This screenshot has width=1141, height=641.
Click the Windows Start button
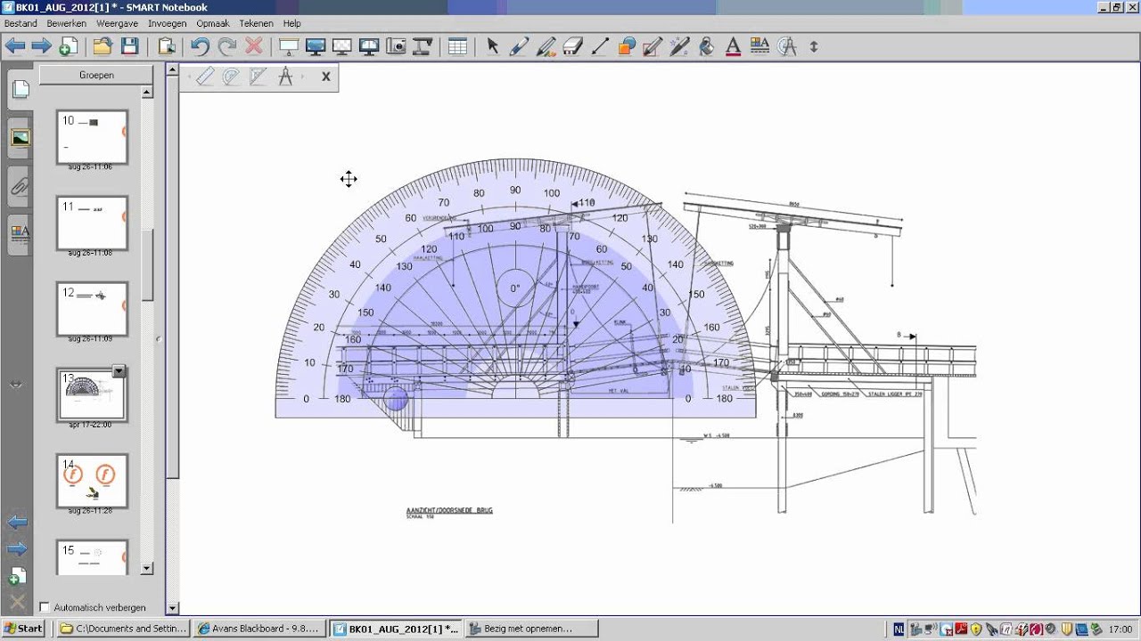tap(23, 629)
